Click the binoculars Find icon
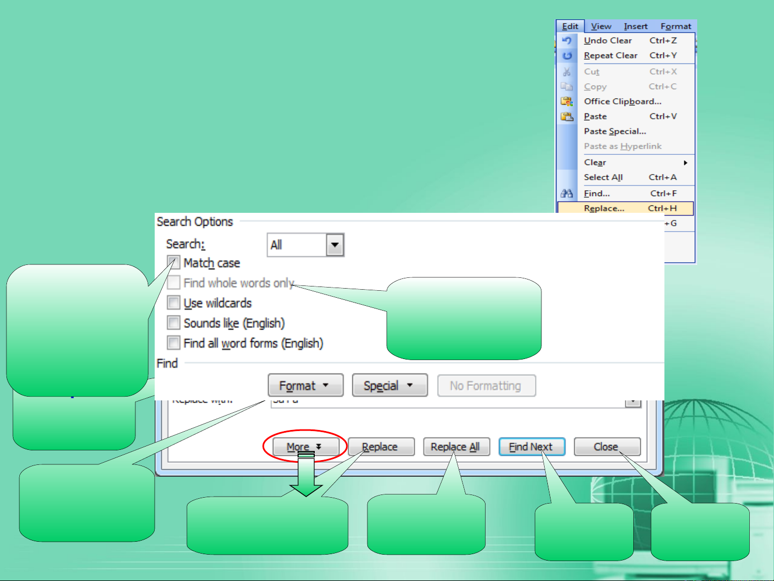 tap(567, 193)
